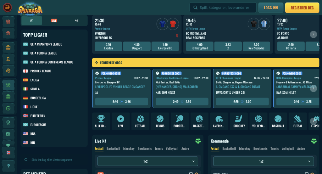Click the green play-circle sidebar icon
The height and width of the screenshot is (174, 322).
(8, 108)
